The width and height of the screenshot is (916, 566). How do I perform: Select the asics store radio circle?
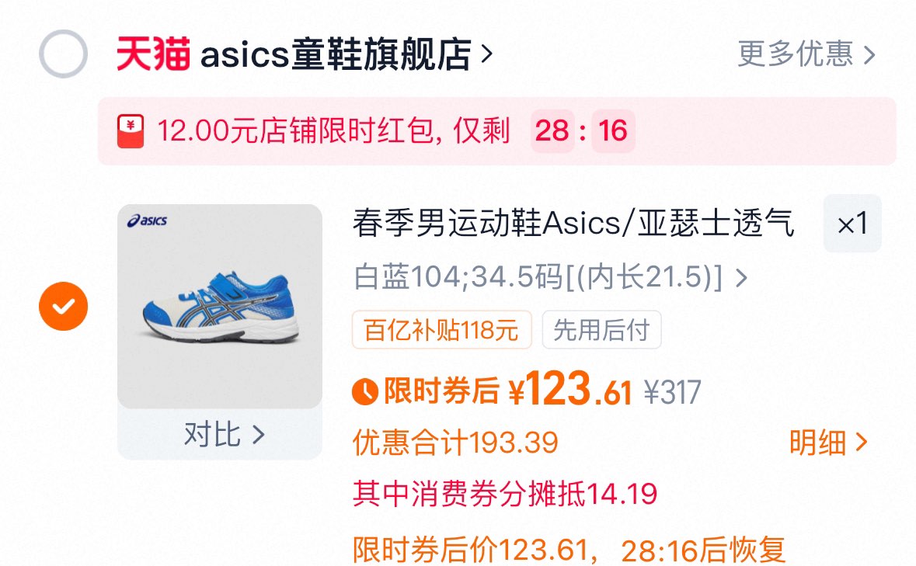pyautogui.click(x=63, y=54)
